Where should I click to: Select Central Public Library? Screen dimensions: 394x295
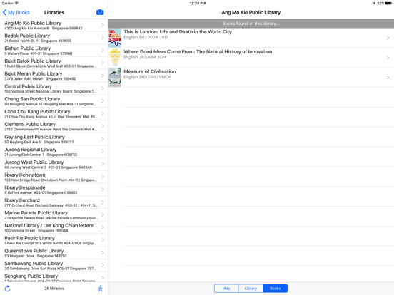coord(54,88)
